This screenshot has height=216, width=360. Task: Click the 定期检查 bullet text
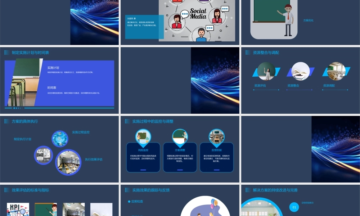(137, 202)
